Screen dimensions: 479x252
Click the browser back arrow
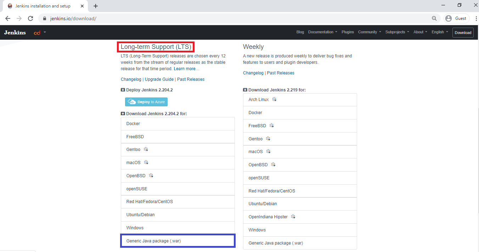pyautogui.click(x=8, y=18)
